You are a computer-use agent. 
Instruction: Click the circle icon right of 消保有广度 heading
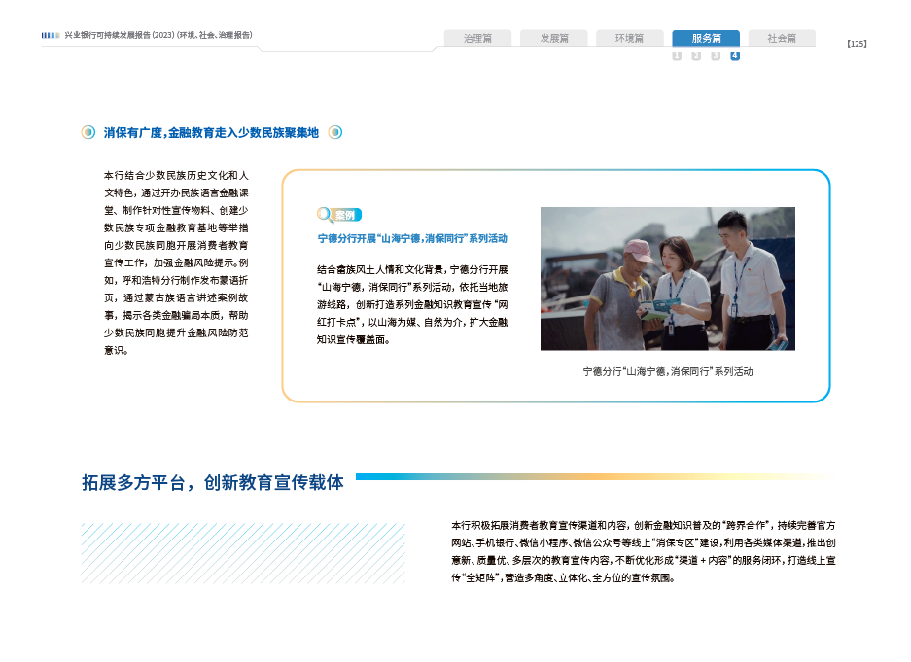coord(334,132)
